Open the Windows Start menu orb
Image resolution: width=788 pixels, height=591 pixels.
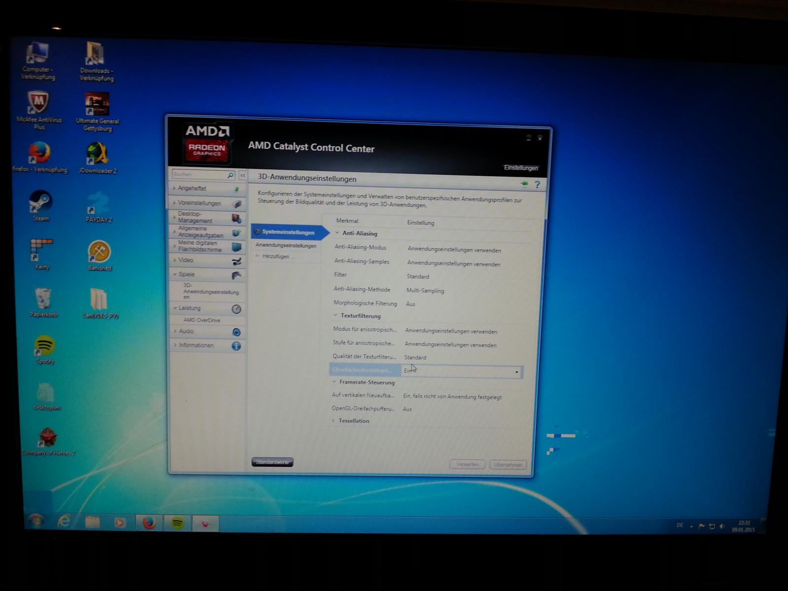(35, 521)
